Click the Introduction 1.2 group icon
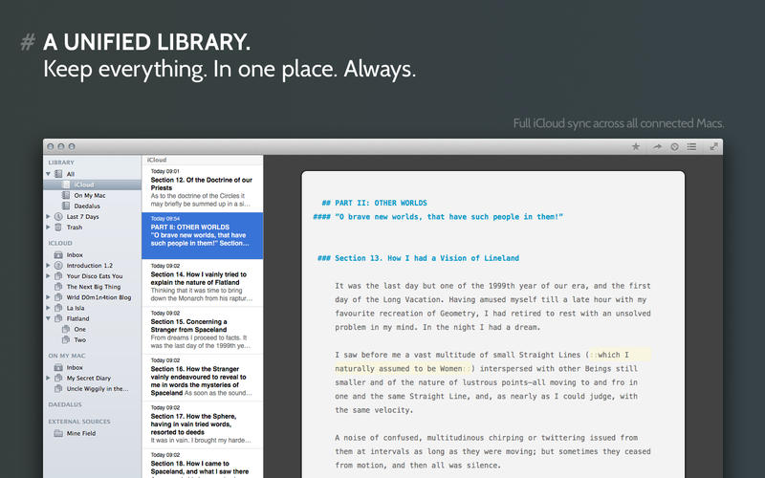This screenshot has width=765, height=478. (58, 266)
